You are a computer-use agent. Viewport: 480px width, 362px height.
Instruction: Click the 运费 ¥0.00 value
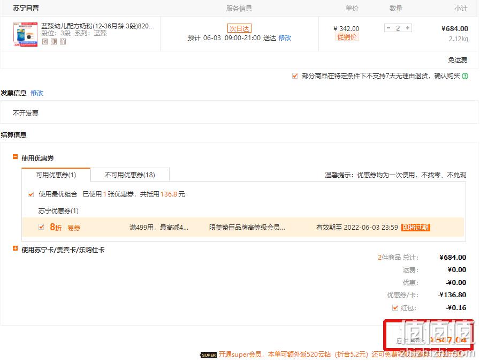(457, 270)
